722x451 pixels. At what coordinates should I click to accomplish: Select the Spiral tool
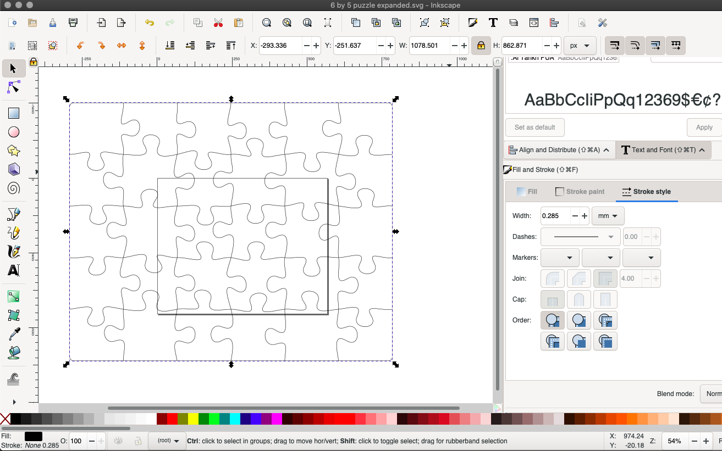pos(14,188)
